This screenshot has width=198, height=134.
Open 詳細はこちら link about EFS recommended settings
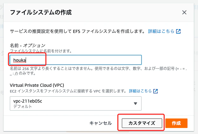[161, 31]
